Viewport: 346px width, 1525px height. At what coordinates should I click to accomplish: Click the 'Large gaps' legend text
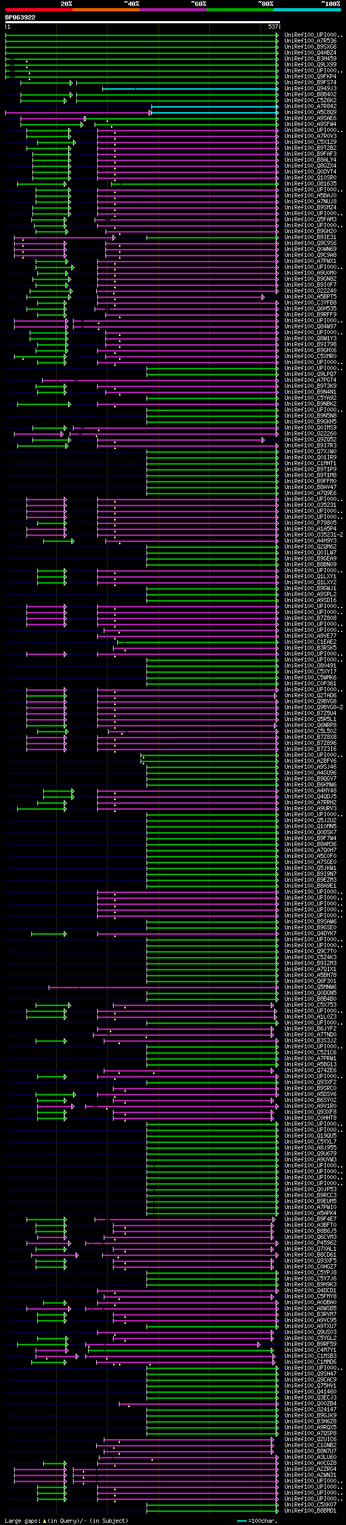(x=23, y=1520)
